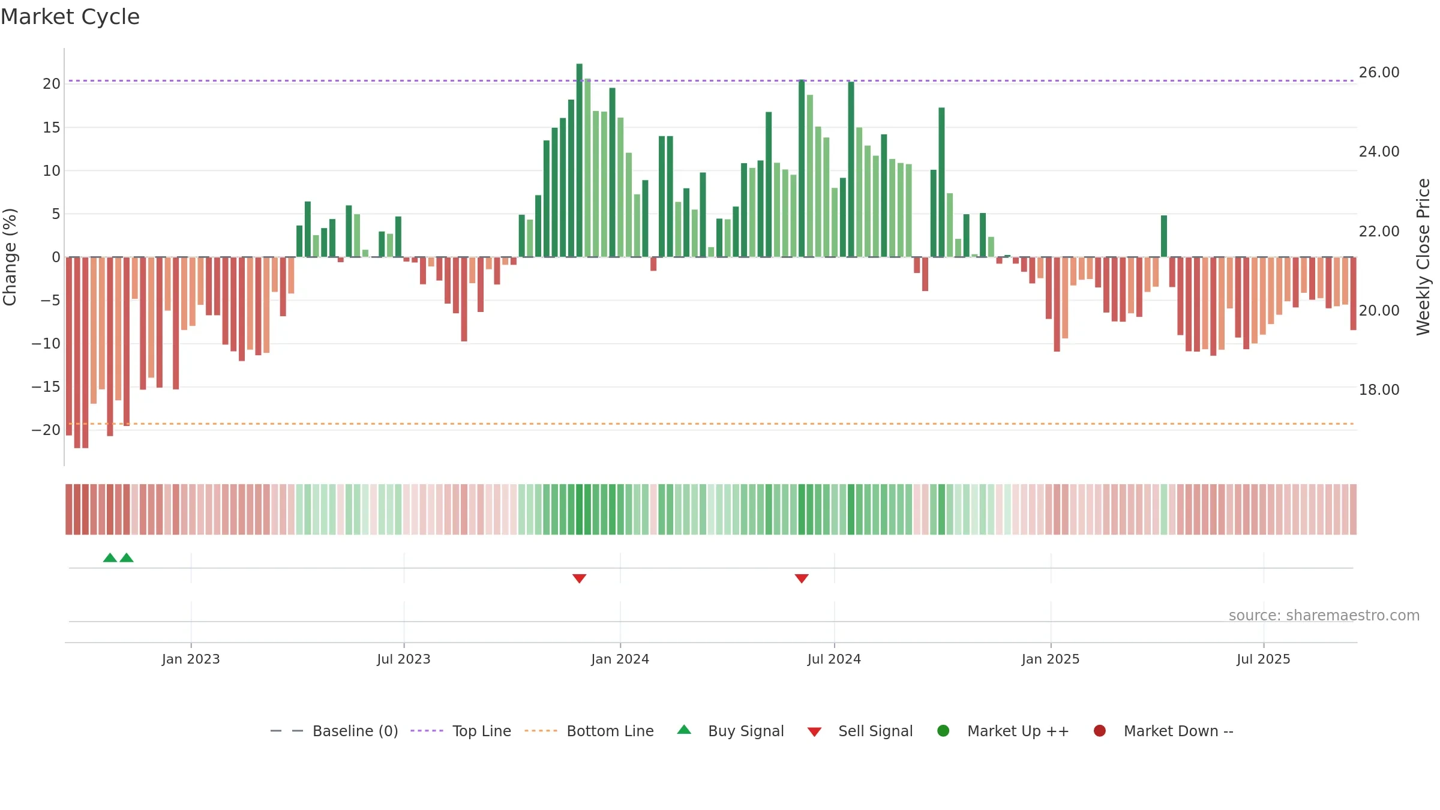
Task: Click the purple dotted Top Line legend swatch
Action: (x=427, y=731)
